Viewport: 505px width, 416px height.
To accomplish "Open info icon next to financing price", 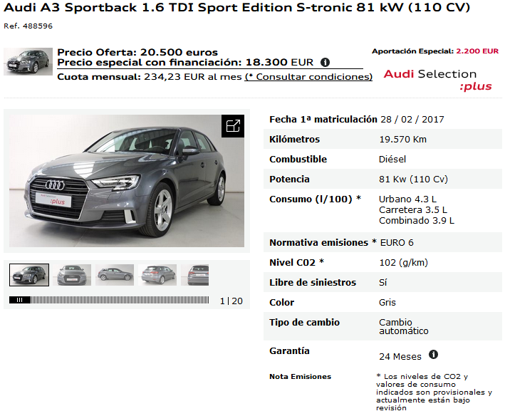I will (x=326, y=62).
